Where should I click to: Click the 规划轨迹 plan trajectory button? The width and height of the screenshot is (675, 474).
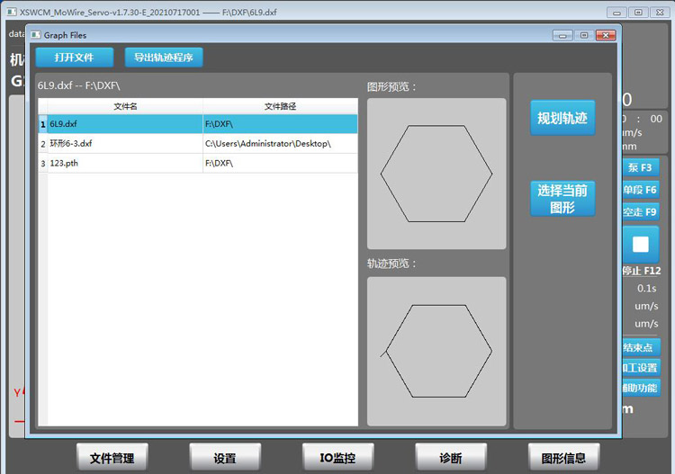(562, 118)
